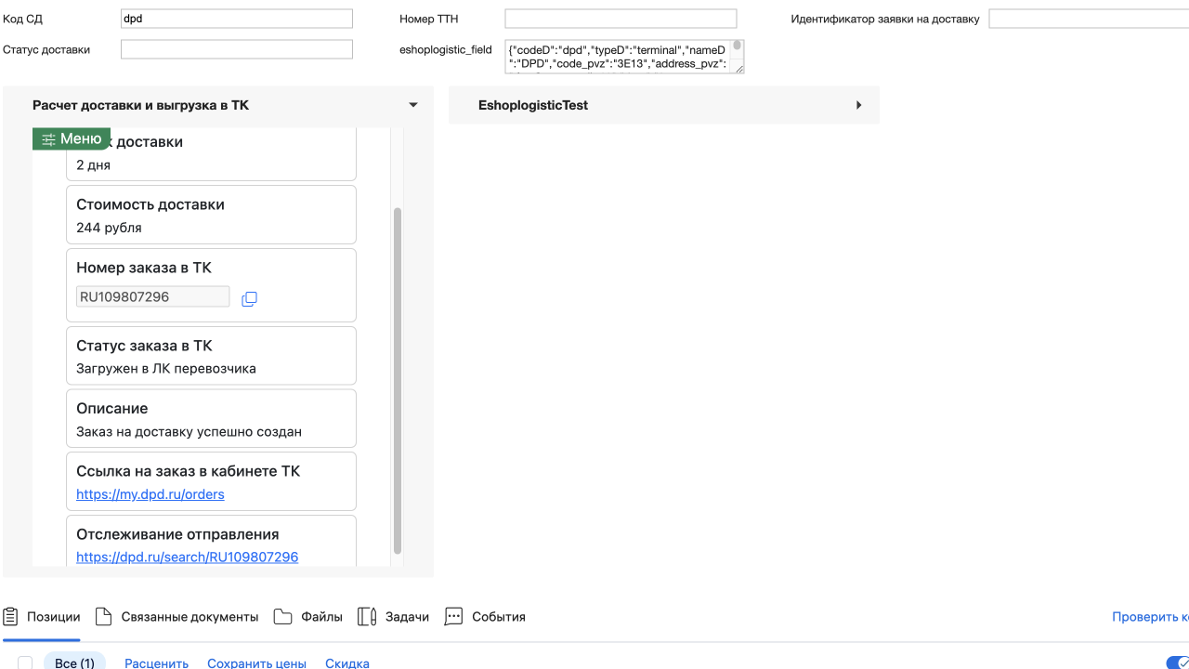
Task: Copy the order number RU109807296
Action: pyautogui.click(x=249, y=298)
